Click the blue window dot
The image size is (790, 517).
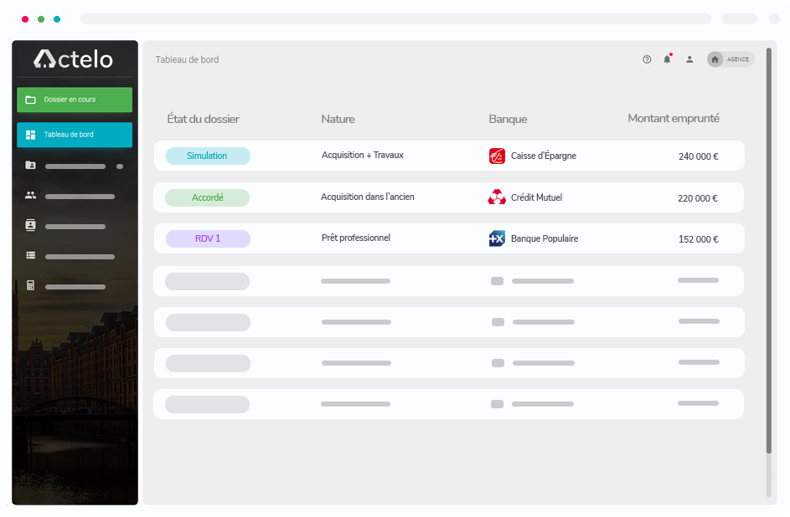coord(57,19)
